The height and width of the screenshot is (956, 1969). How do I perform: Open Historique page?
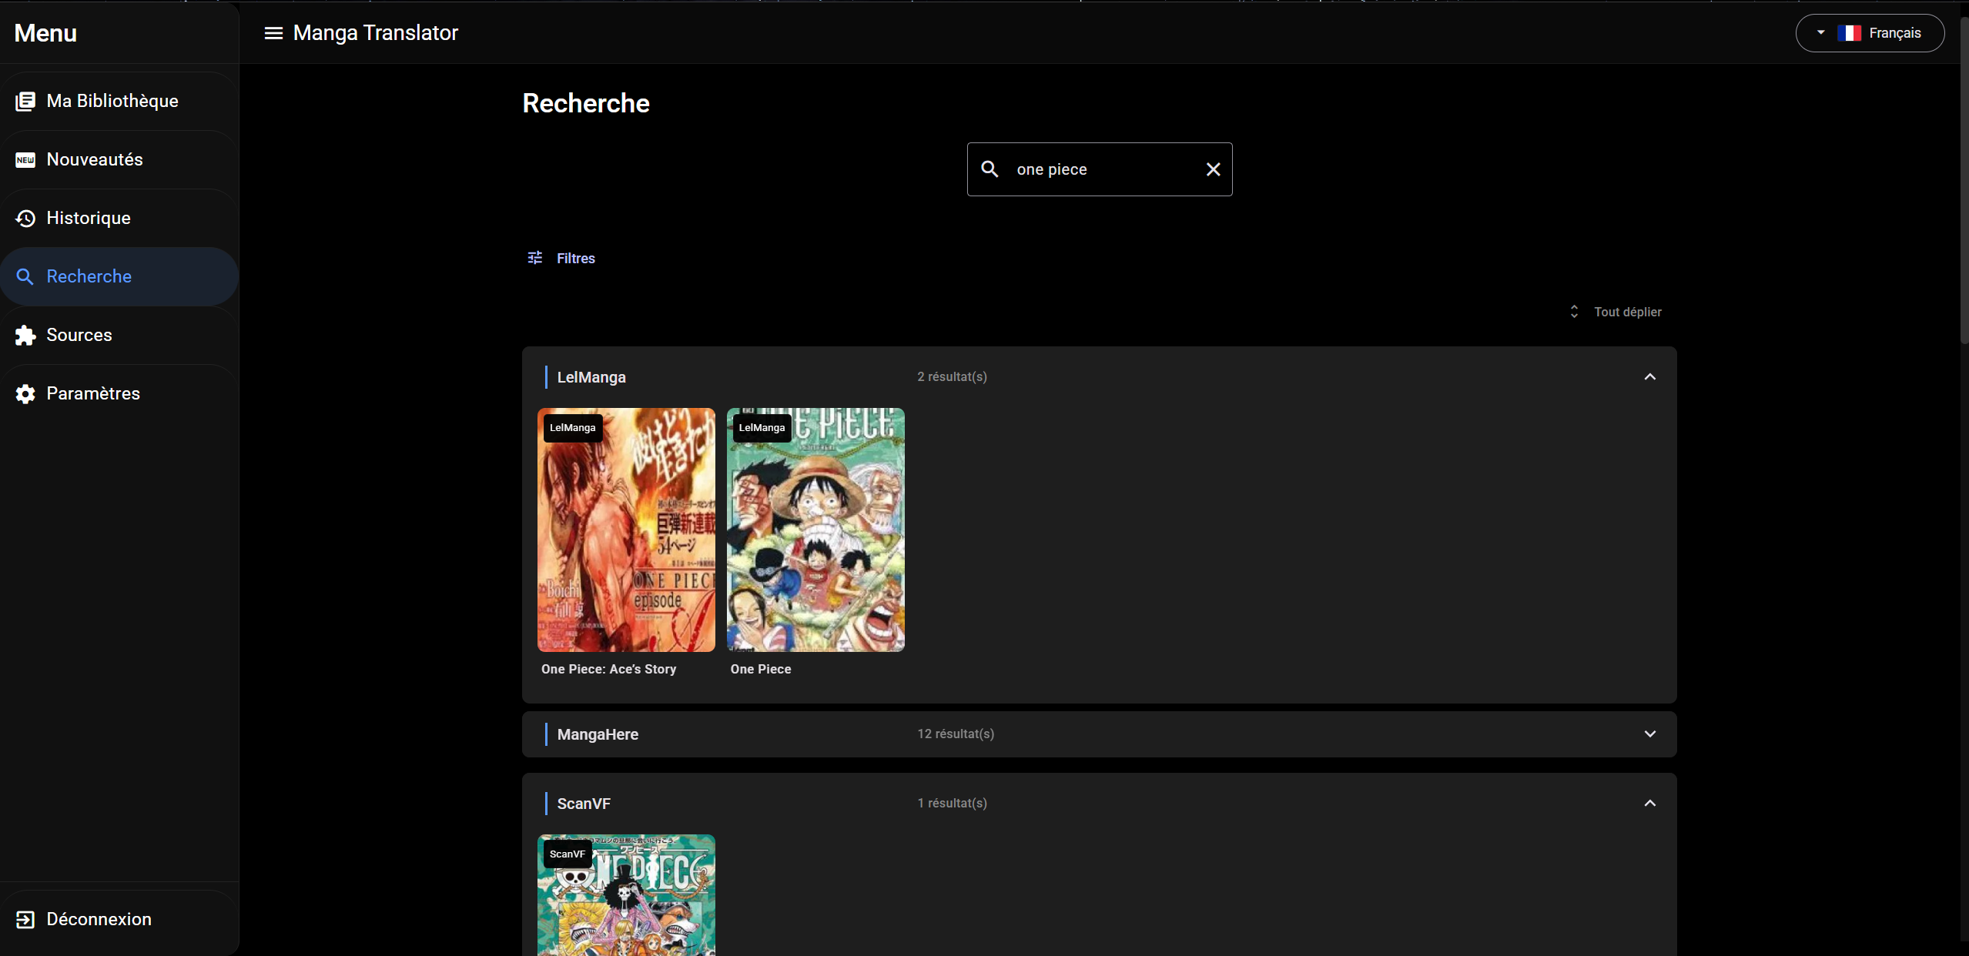pos(119,218)
